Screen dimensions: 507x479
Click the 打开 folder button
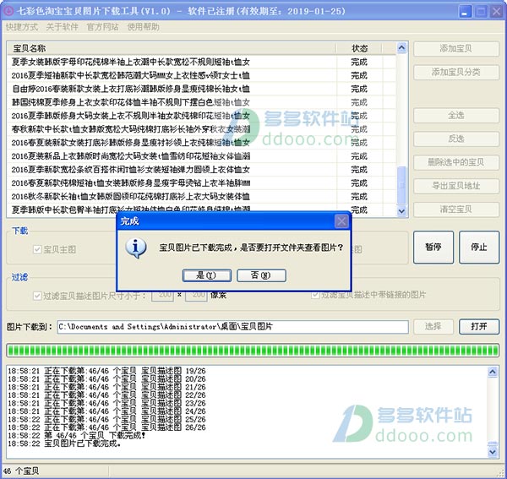point(479,327)
